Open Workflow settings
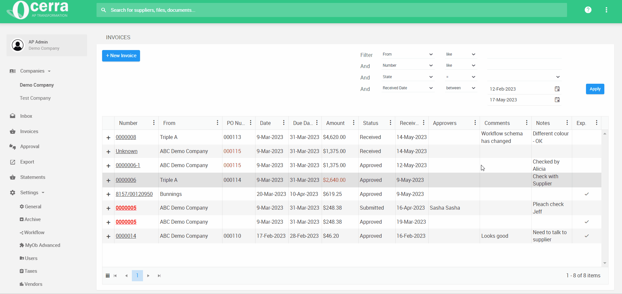Viewport: 622px width, 294px height. [32, 233]
